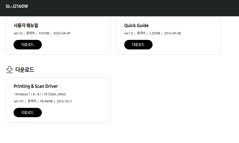Select 한국어 language in the driver card

pos(32,101)
